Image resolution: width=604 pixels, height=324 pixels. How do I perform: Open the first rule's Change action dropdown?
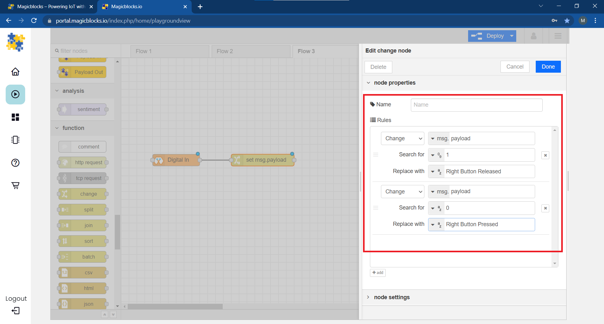click(402, 138)
